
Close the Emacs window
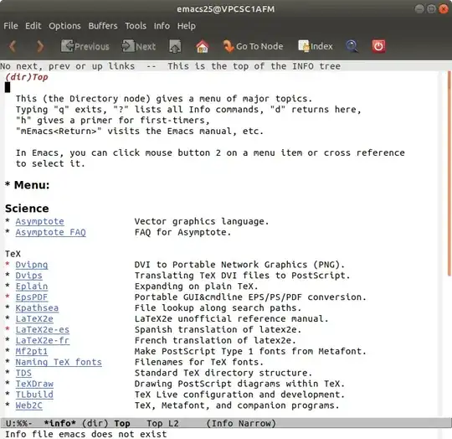[x=443, y=9]
